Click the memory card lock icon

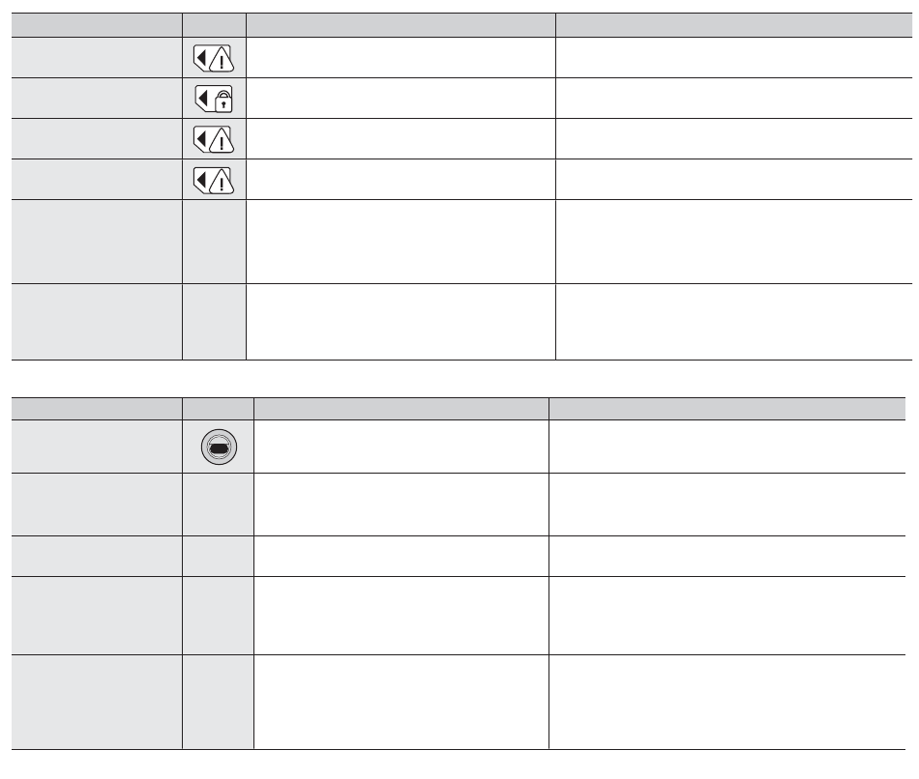tap(214, 99)
